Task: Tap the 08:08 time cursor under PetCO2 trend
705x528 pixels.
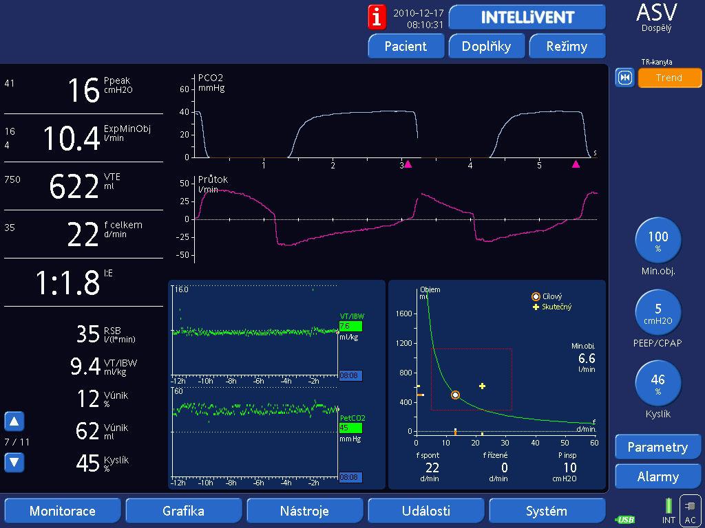Action: [350, 477]
